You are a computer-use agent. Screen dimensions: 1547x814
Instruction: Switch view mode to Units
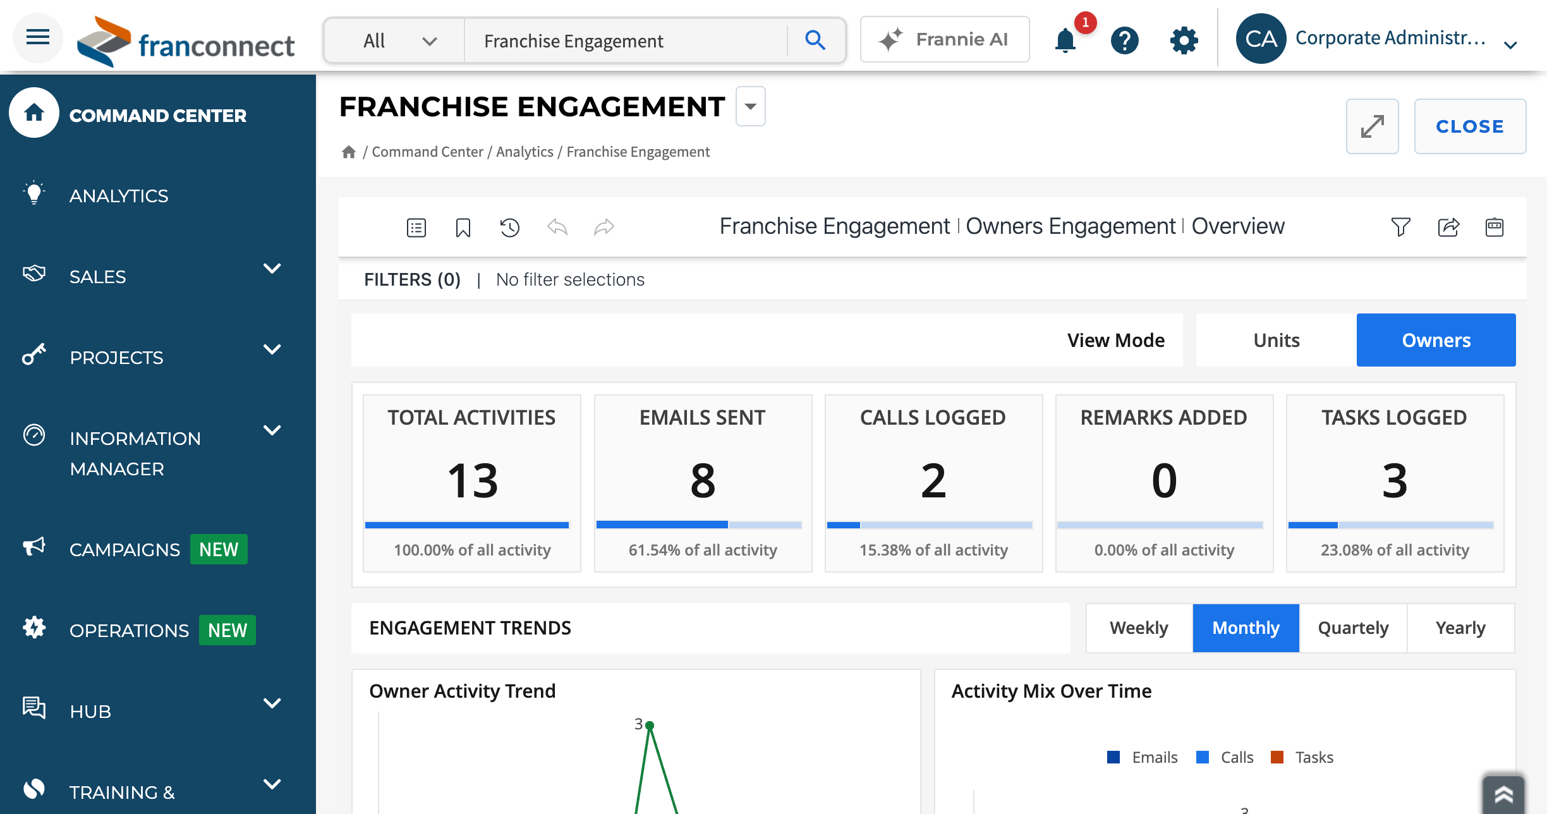1277,340
